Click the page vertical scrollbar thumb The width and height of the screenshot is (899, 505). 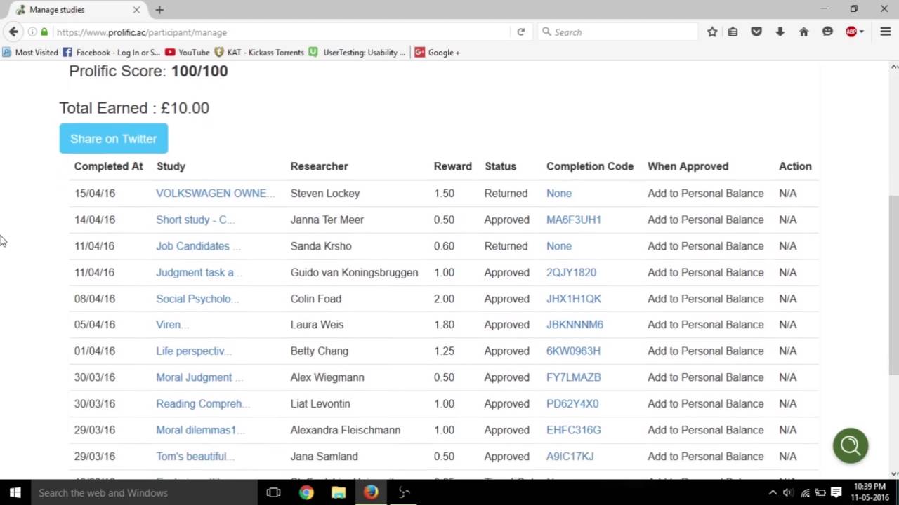pos(894,285)
